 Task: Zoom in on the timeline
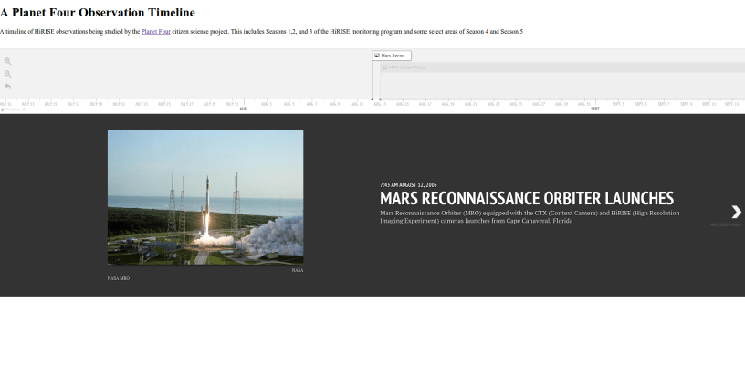coord(8,61)
